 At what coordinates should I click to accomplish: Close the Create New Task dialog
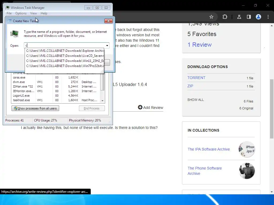pos(108,21)
